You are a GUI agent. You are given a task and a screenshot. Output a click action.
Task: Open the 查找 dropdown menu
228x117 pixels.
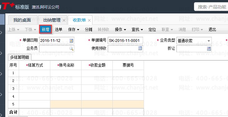[137, 30]
